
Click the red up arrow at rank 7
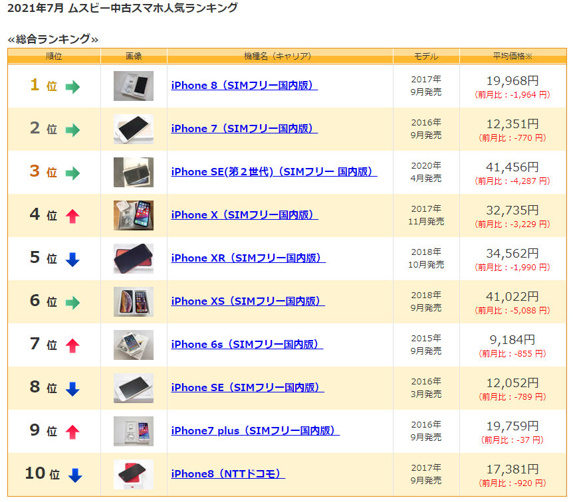[x=72, y=346]
